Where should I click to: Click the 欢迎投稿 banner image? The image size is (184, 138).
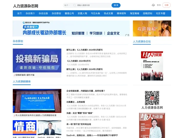tap(152, 28)
